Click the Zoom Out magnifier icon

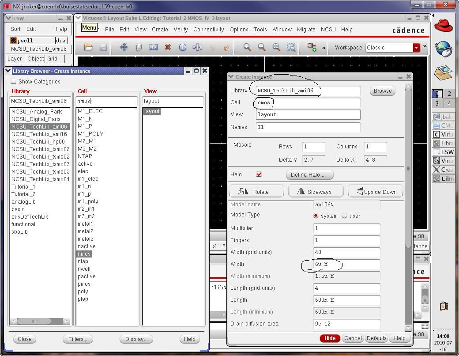[262, 47]
